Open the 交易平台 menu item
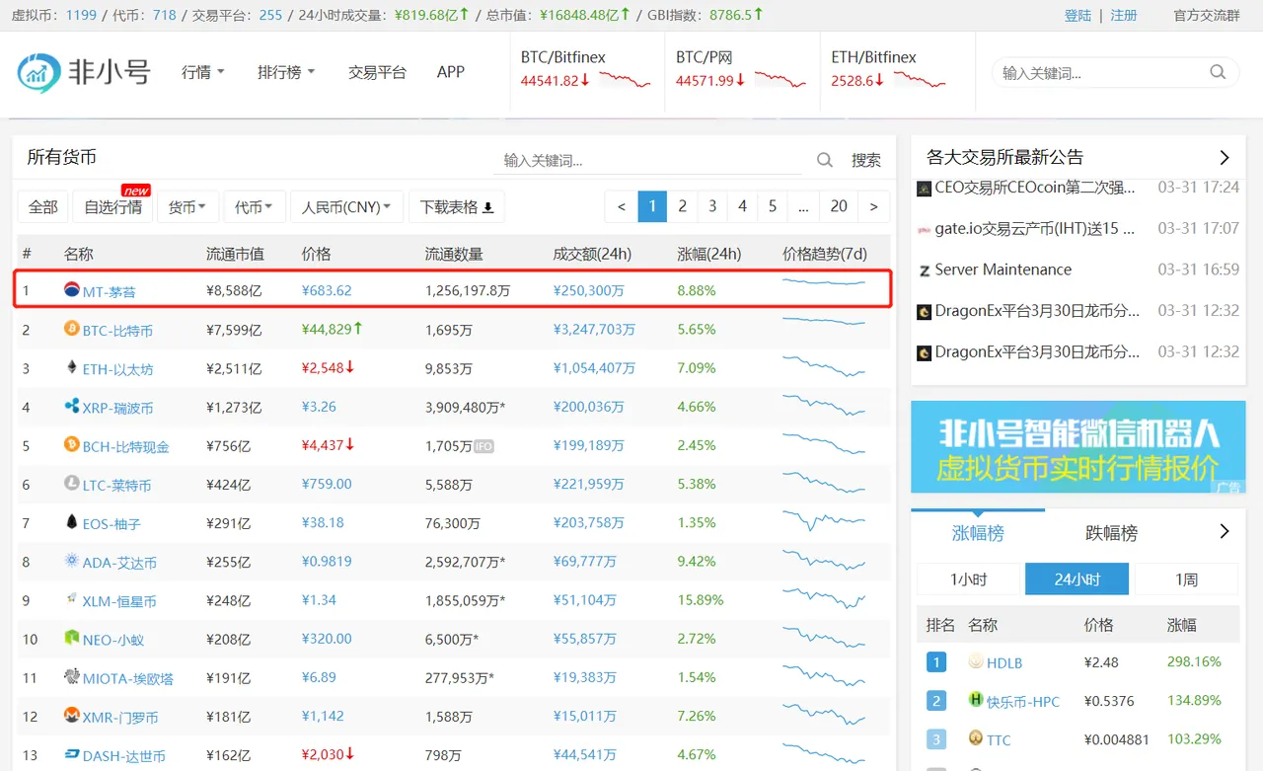 [377, 72]
